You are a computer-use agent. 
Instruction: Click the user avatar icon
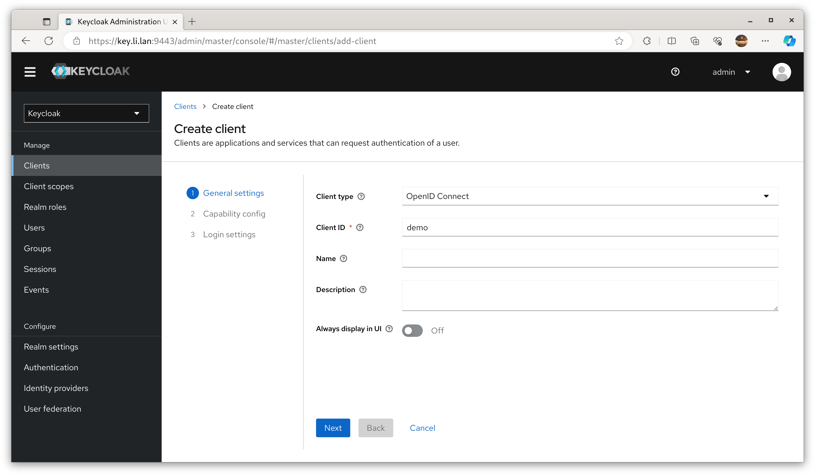(781, 72)
